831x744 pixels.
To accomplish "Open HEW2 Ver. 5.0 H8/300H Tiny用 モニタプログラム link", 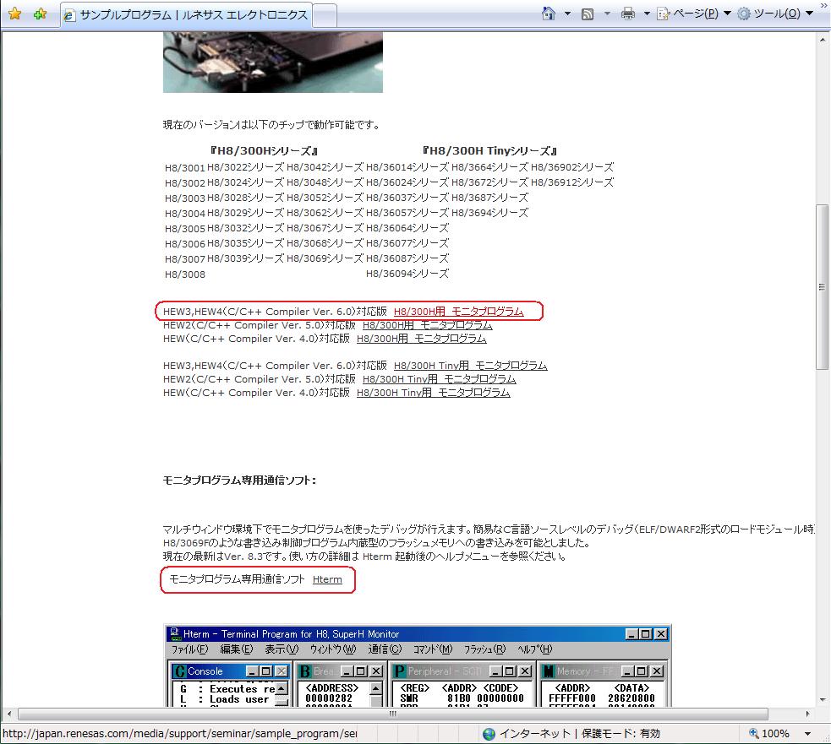I will (433, 379).
